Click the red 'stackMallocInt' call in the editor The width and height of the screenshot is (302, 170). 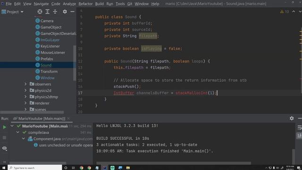192,93
